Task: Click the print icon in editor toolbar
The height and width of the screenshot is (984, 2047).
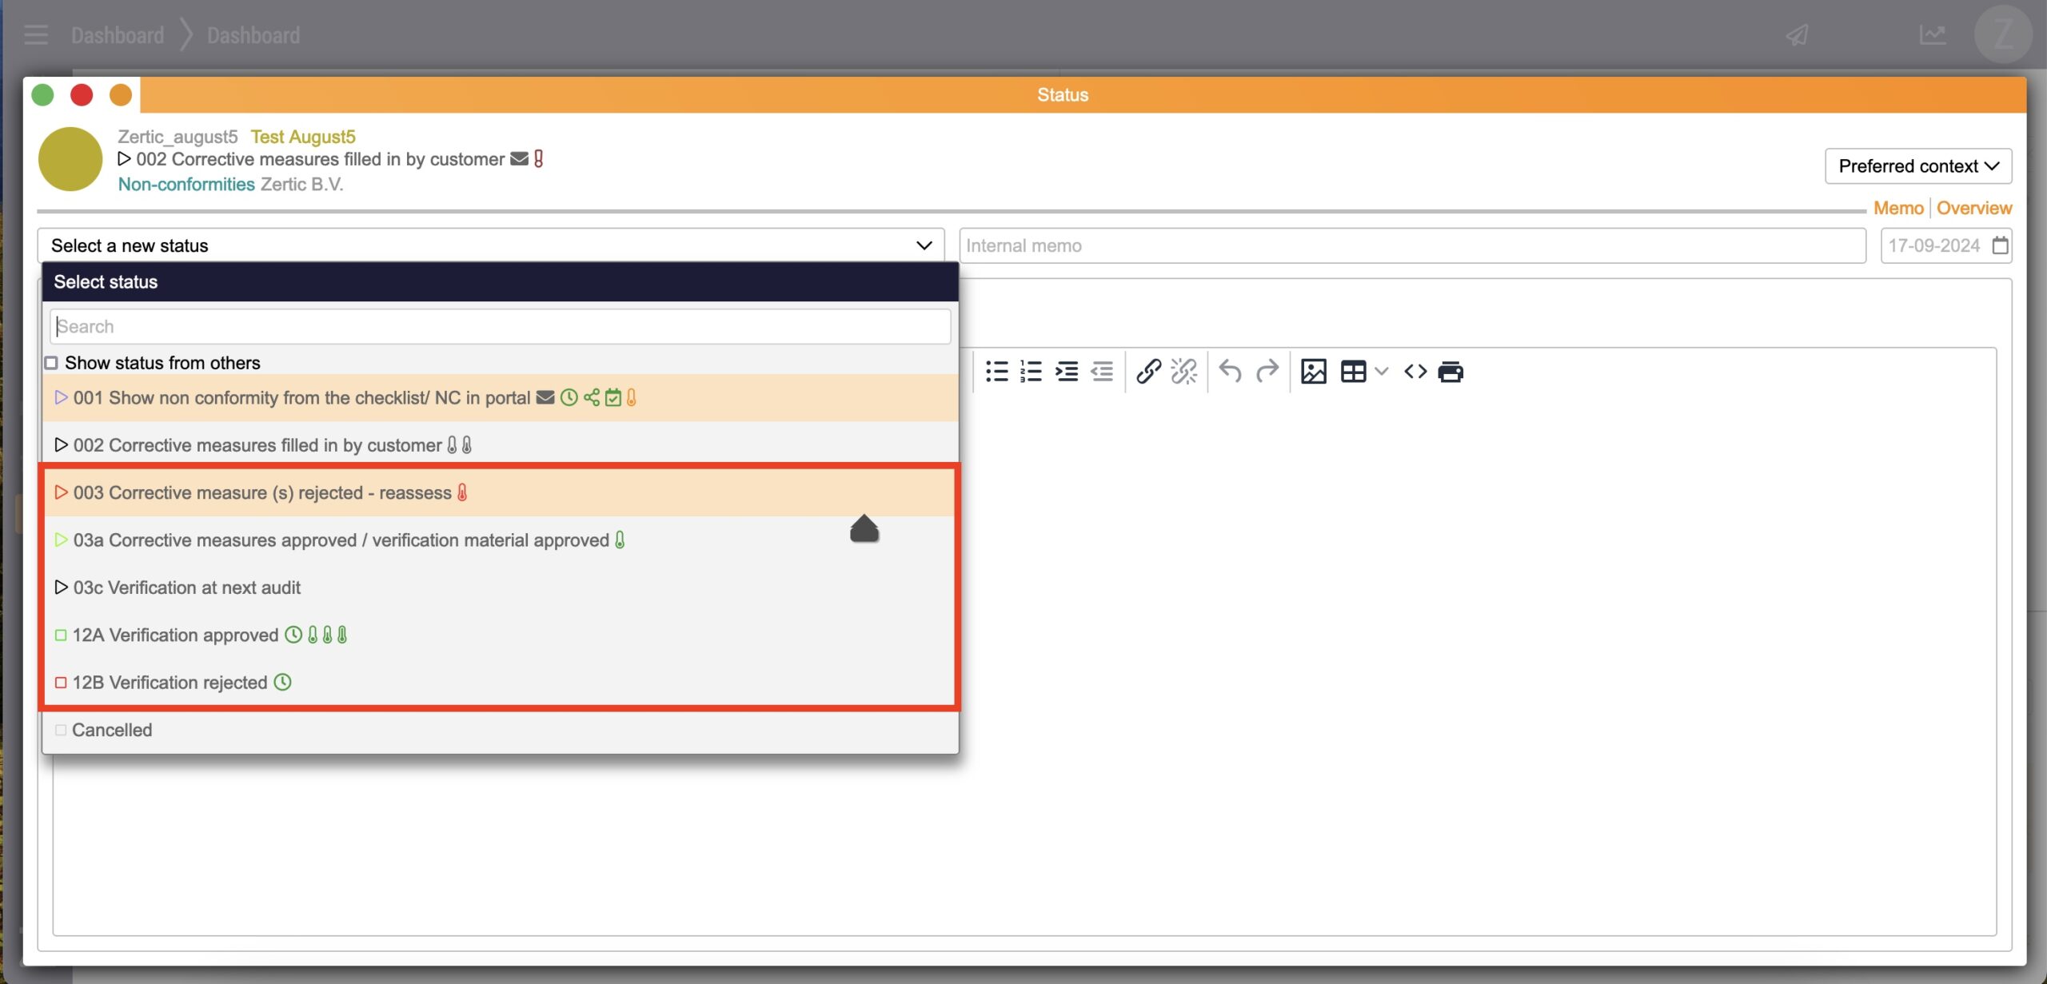Action: (x=1450, y=372)
